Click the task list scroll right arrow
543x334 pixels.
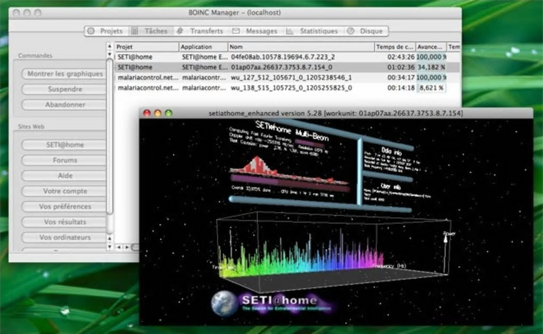(127, 247)
